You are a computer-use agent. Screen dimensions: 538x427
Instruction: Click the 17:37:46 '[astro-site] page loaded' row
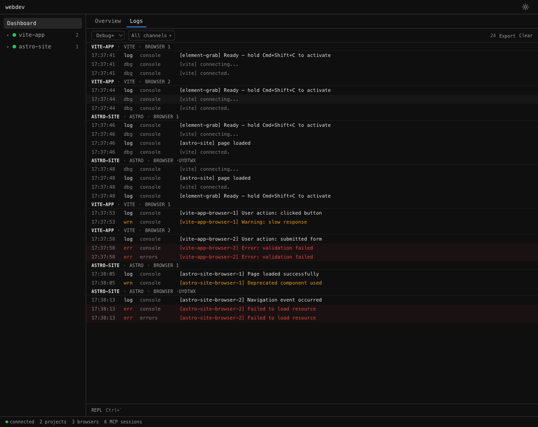pyautogui.click(x=312, y=143)
